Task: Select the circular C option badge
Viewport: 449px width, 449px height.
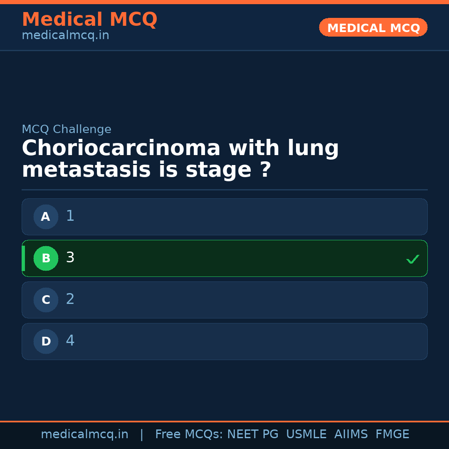Action: click(x=46, y=300)
